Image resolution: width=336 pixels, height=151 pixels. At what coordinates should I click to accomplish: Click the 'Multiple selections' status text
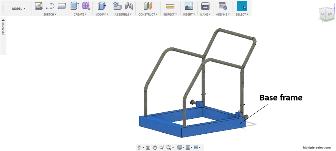click(x=317, y=147)
